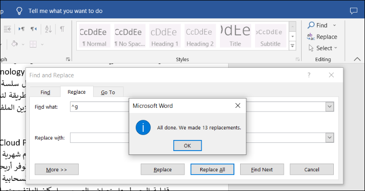Click the Replace button in the dialog
365x191 pixels.
(x=162, y=169)
